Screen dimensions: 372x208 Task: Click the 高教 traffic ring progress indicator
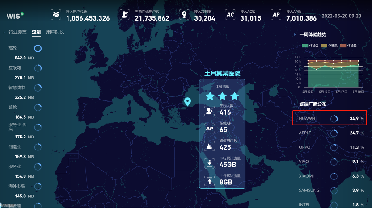coord(38,48)
